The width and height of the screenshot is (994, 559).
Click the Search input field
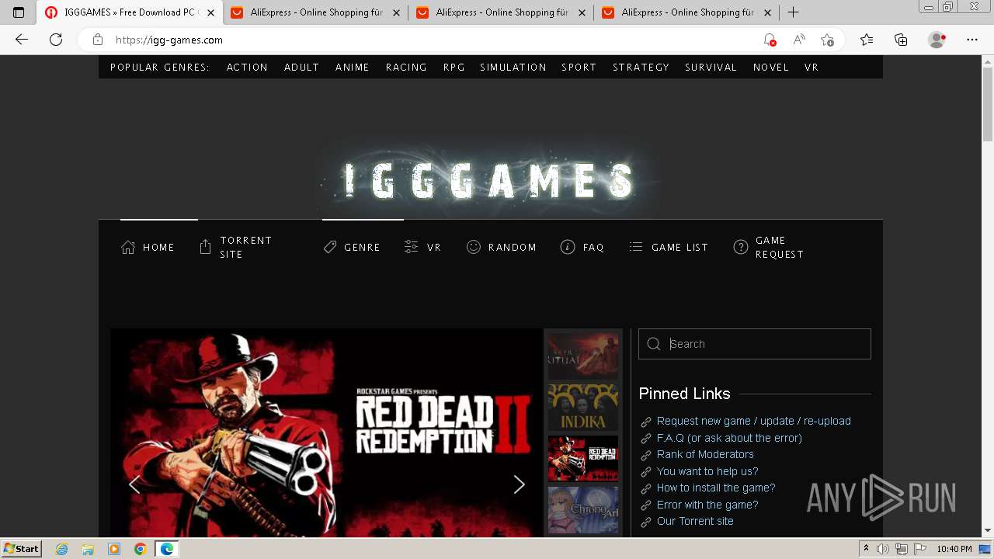pos(755,344)
